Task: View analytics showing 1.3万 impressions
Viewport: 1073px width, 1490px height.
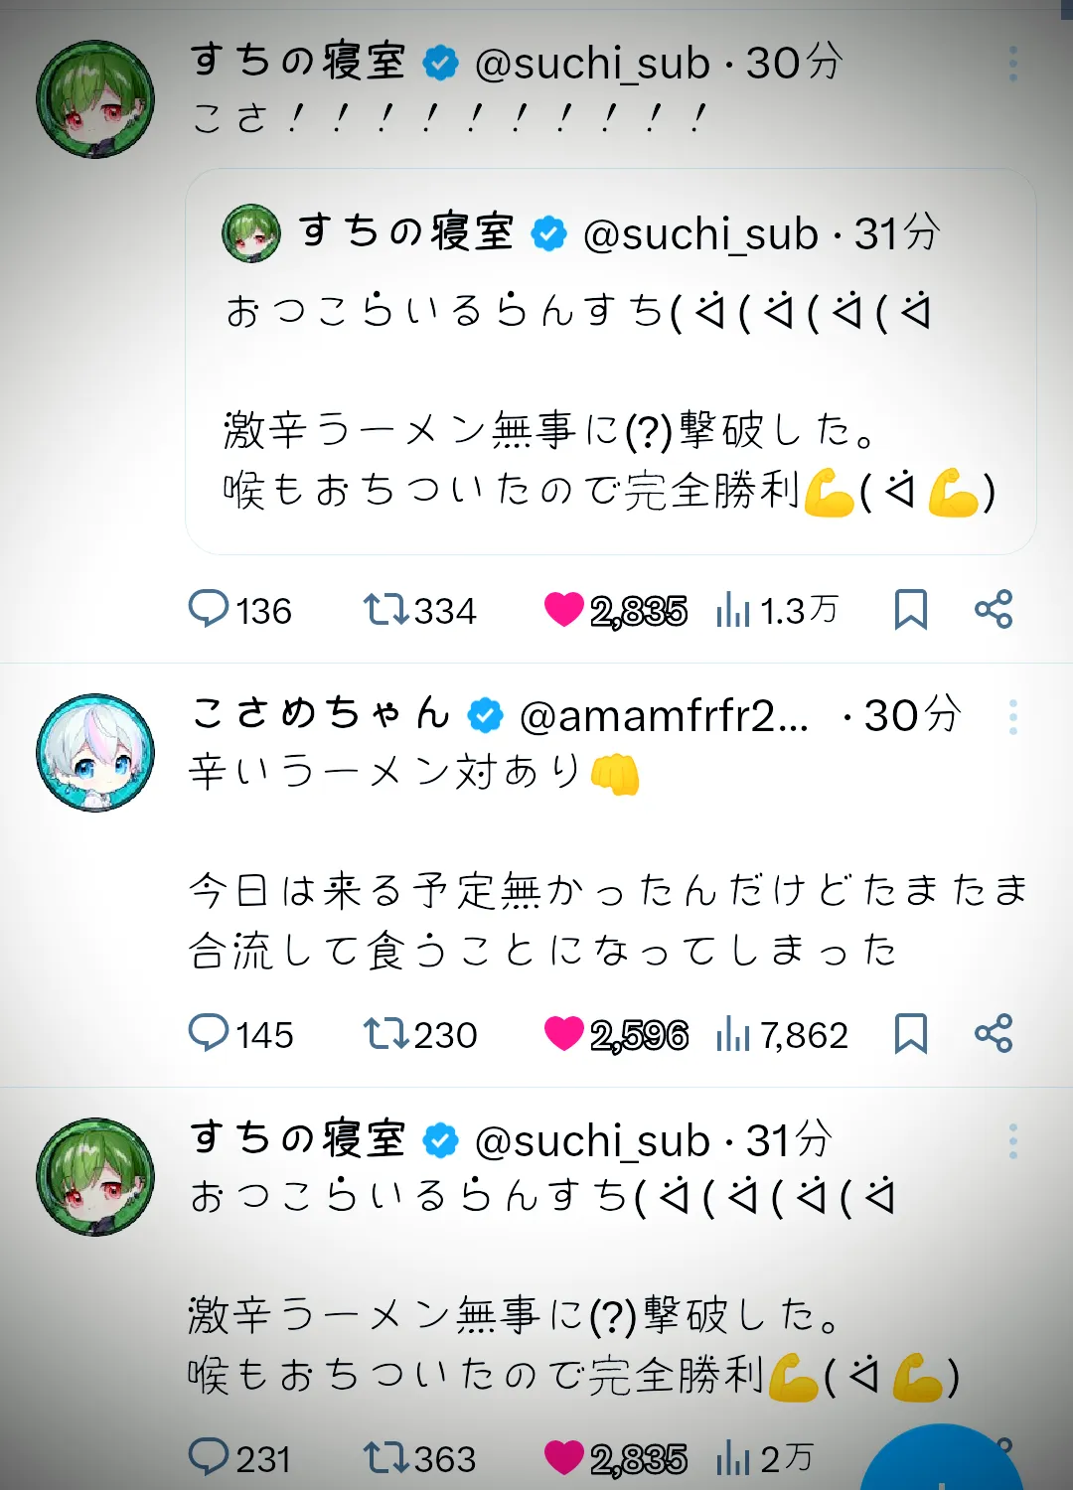Action: coord(777,610)
